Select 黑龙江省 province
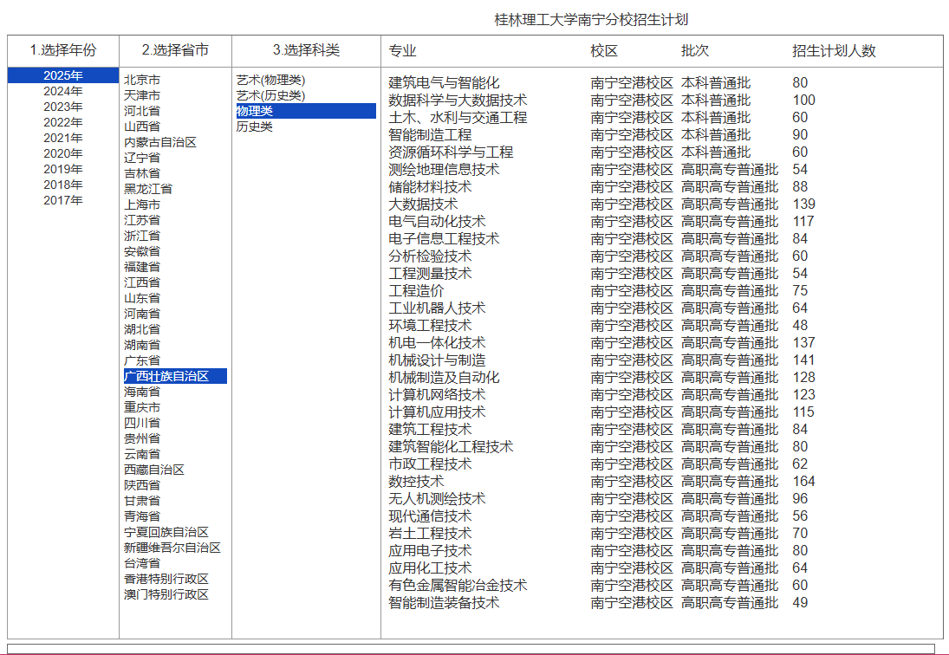949x655 pixels. [x=148, y=189]
